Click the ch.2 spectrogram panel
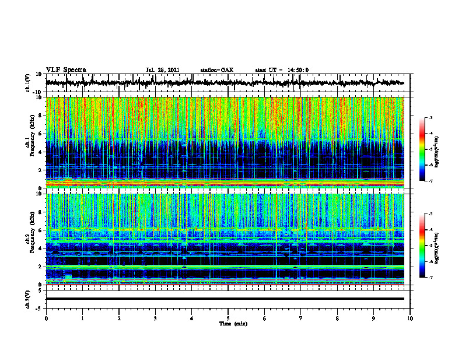The width and height of the screenshot is (462, 357). tap(225, 239)
